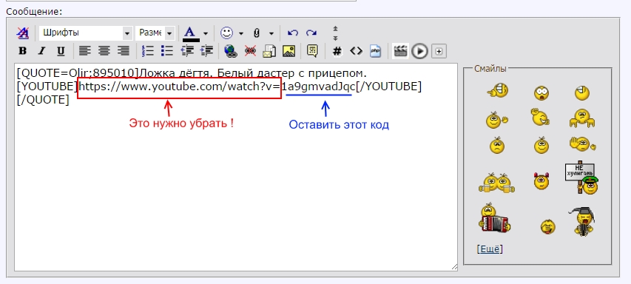Click the [QUOTE=Olir;895010] opening tag text

78,73
